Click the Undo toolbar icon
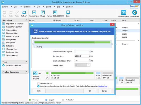The height and width of the screenshot is (105, 141). [4, 14]
